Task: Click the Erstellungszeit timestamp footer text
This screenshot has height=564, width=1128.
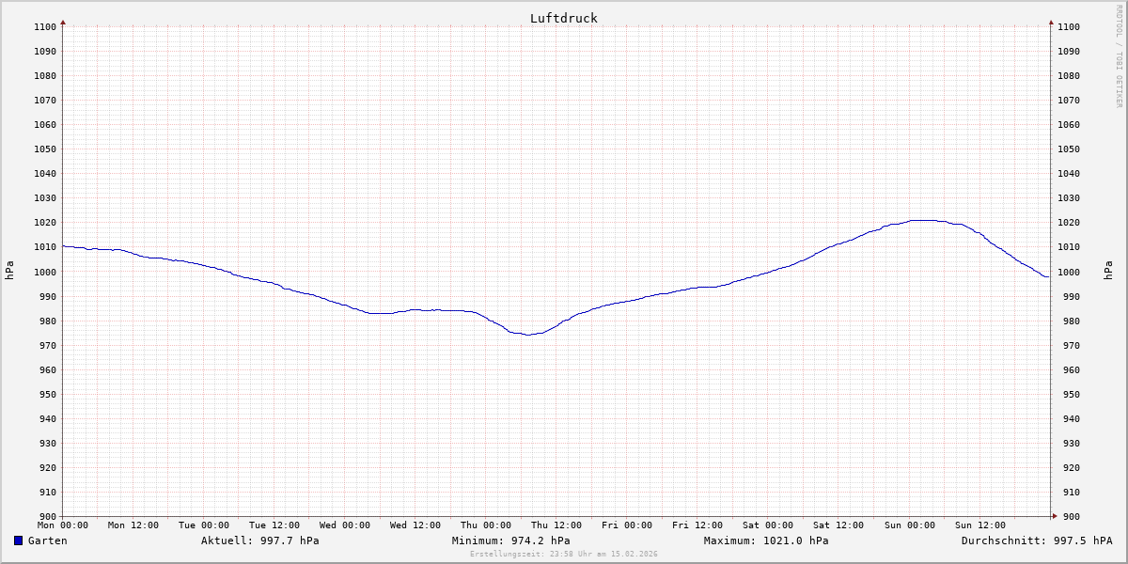Action: pos(563,554)
